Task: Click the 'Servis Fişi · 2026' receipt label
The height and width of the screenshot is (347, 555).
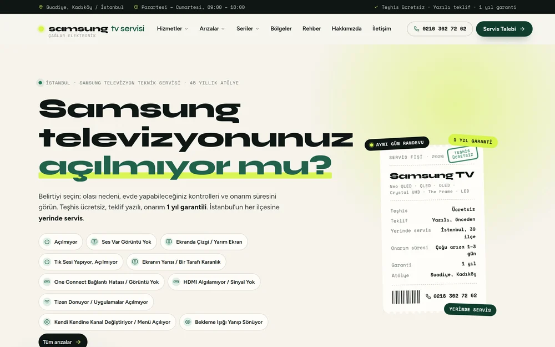Action: [x=416, y=157]
